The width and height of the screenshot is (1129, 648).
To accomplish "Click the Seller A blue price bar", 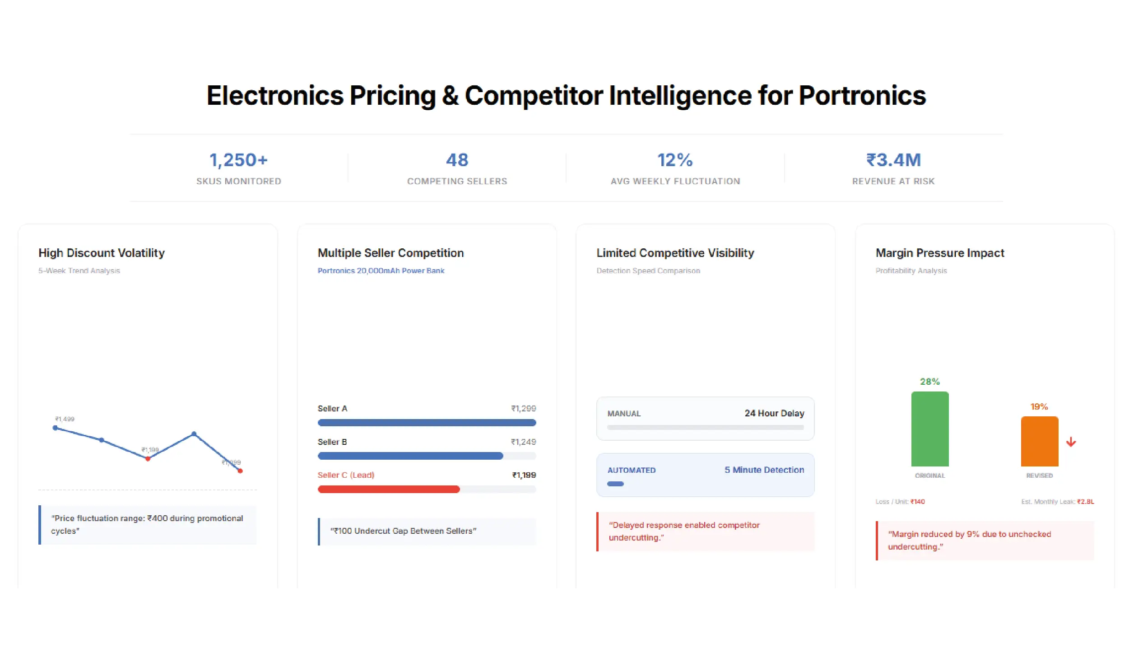I will [427, 423].
